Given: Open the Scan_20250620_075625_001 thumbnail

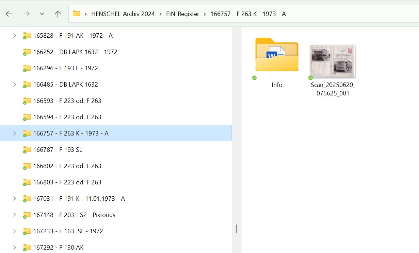Looking at the screenshot, I should [x=332, y=61].
